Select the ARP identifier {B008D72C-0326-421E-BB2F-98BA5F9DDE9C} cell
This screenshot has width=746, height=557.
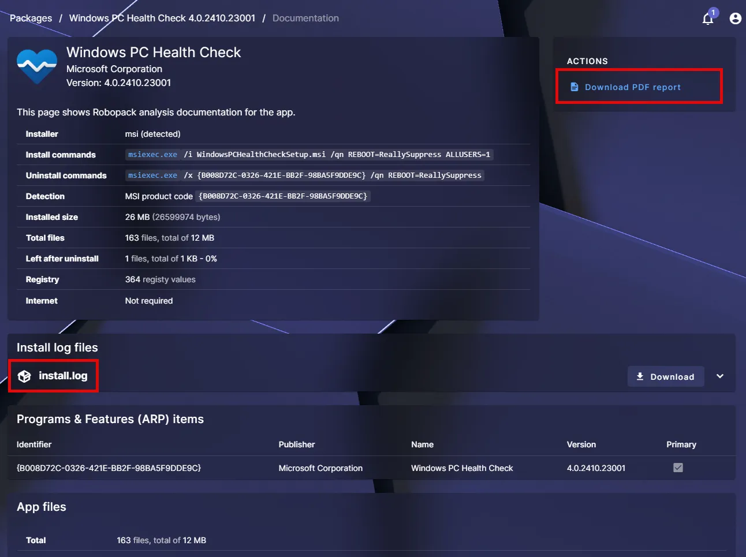[109, 468]
